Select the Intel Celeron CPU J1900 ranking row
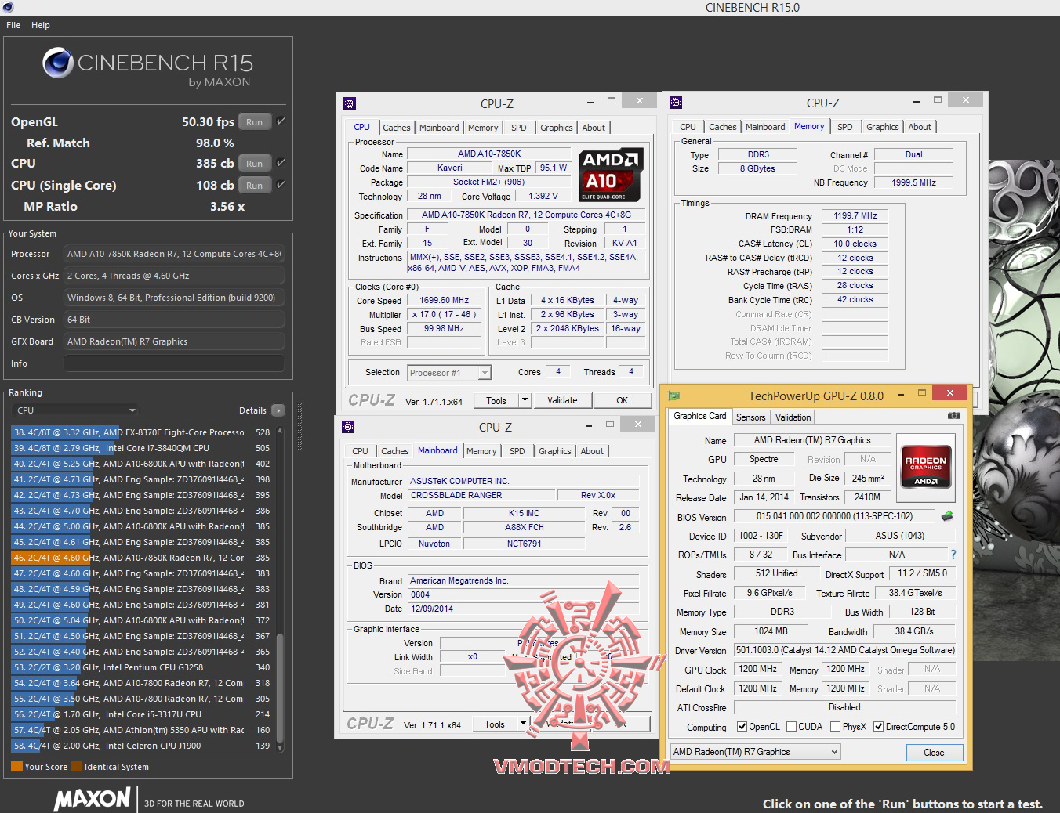Viewport: 1060px width, 813px height. click(x=141, y=746)
